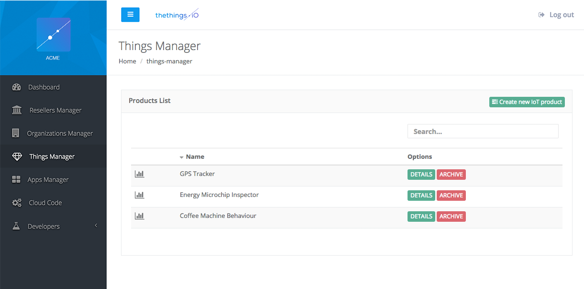
Task: Click the Options column header
Action: tap(419, 156)
